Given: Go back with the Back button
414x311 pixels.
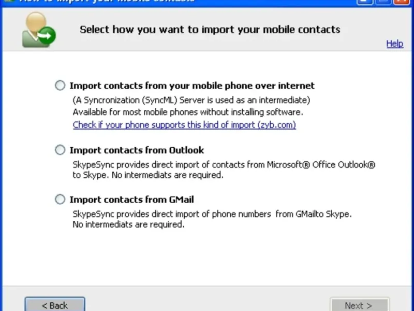Looking at the screenshot, I should [55, 305].
